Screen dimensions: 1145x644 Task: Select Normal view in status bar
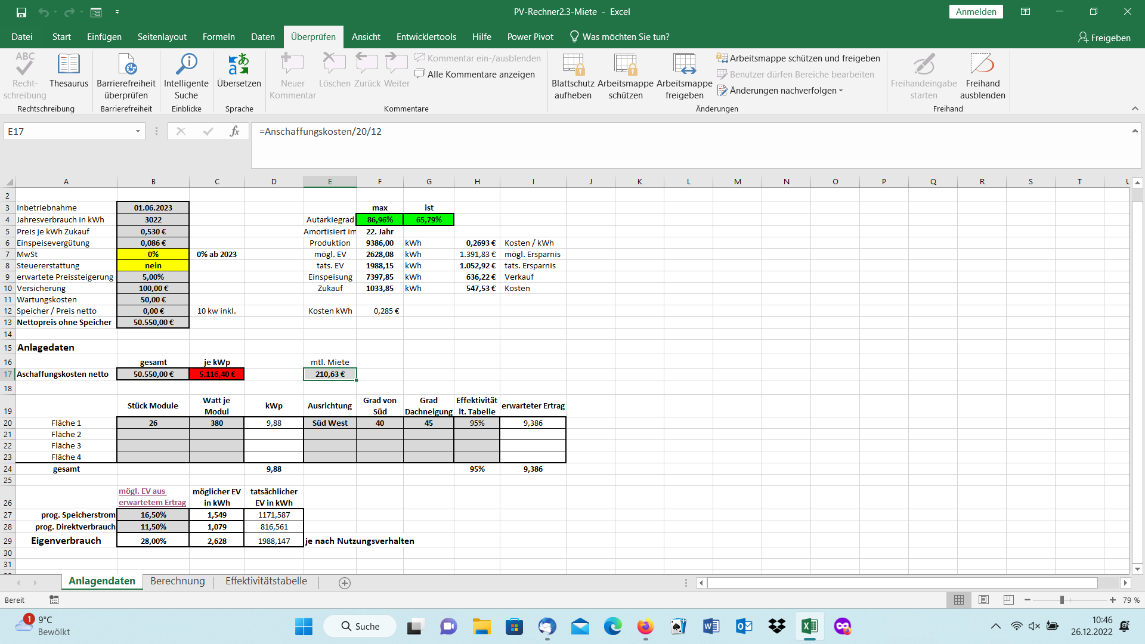[x=959, y=600]
